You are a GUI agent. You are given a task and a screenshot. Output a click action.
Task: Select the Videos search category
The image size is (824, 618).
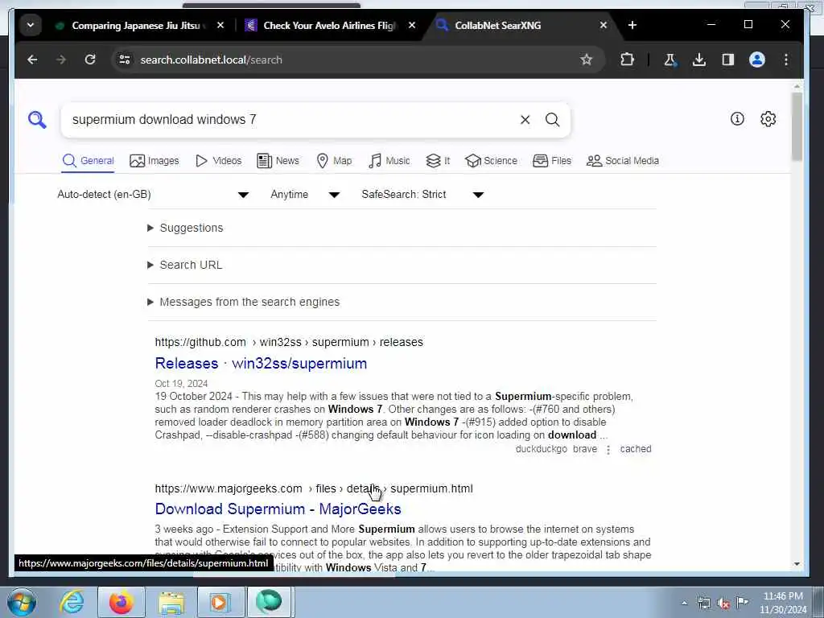pyautogui.click(x=218, y=161)
